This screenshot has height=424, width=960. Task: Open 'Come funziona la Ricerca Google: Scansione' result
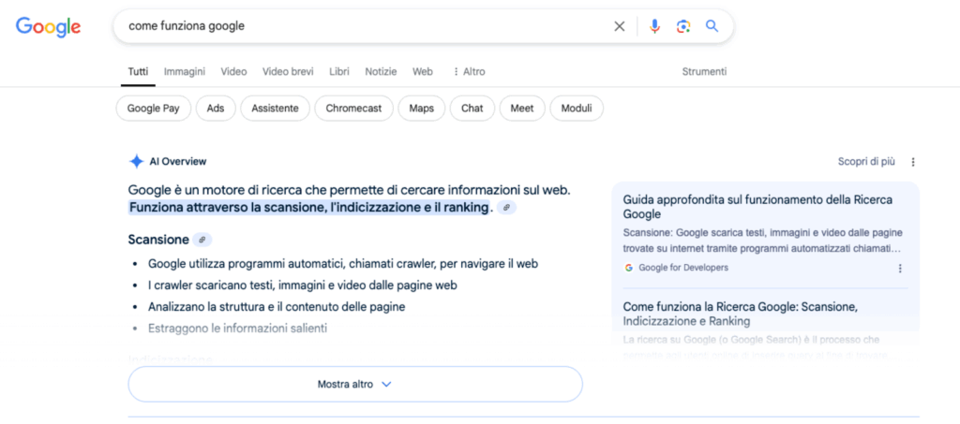pyautogui.click(x=741, y=314)
